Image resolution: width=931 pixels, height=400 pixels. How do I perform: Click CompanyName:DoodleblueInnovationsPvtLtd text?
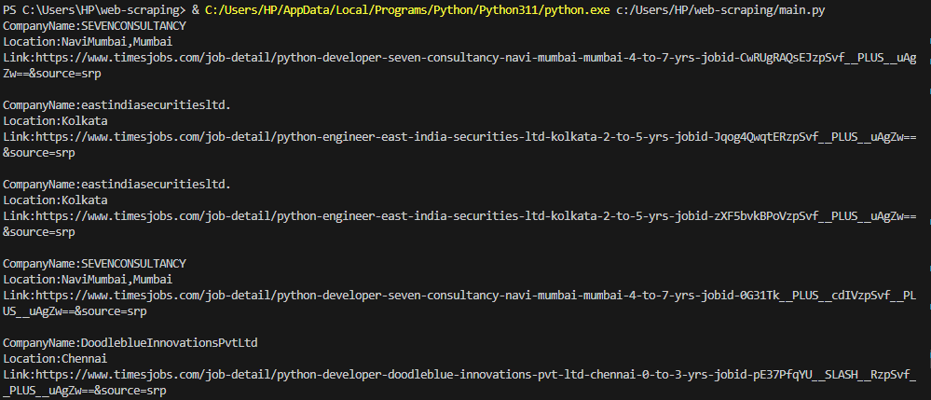tap(130, 343)
